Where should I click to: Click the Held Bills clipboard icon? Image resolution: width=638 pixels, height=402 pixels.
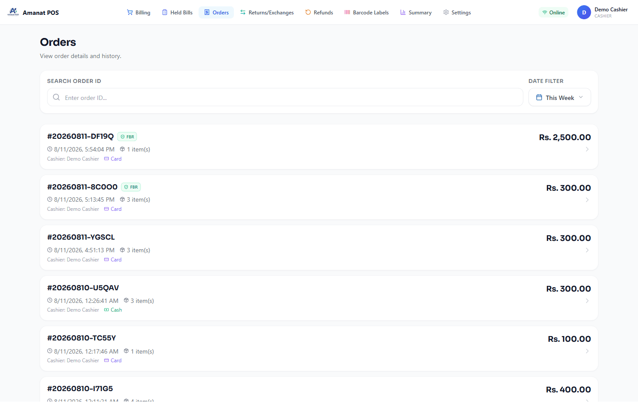tap(165, 12)
